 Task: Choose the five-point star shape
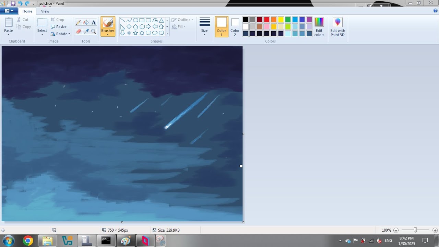point(135,33)
